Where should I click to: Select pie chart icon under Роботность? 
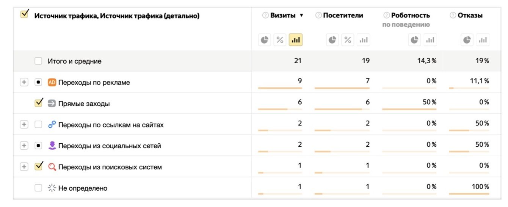[x=414, y=40]
